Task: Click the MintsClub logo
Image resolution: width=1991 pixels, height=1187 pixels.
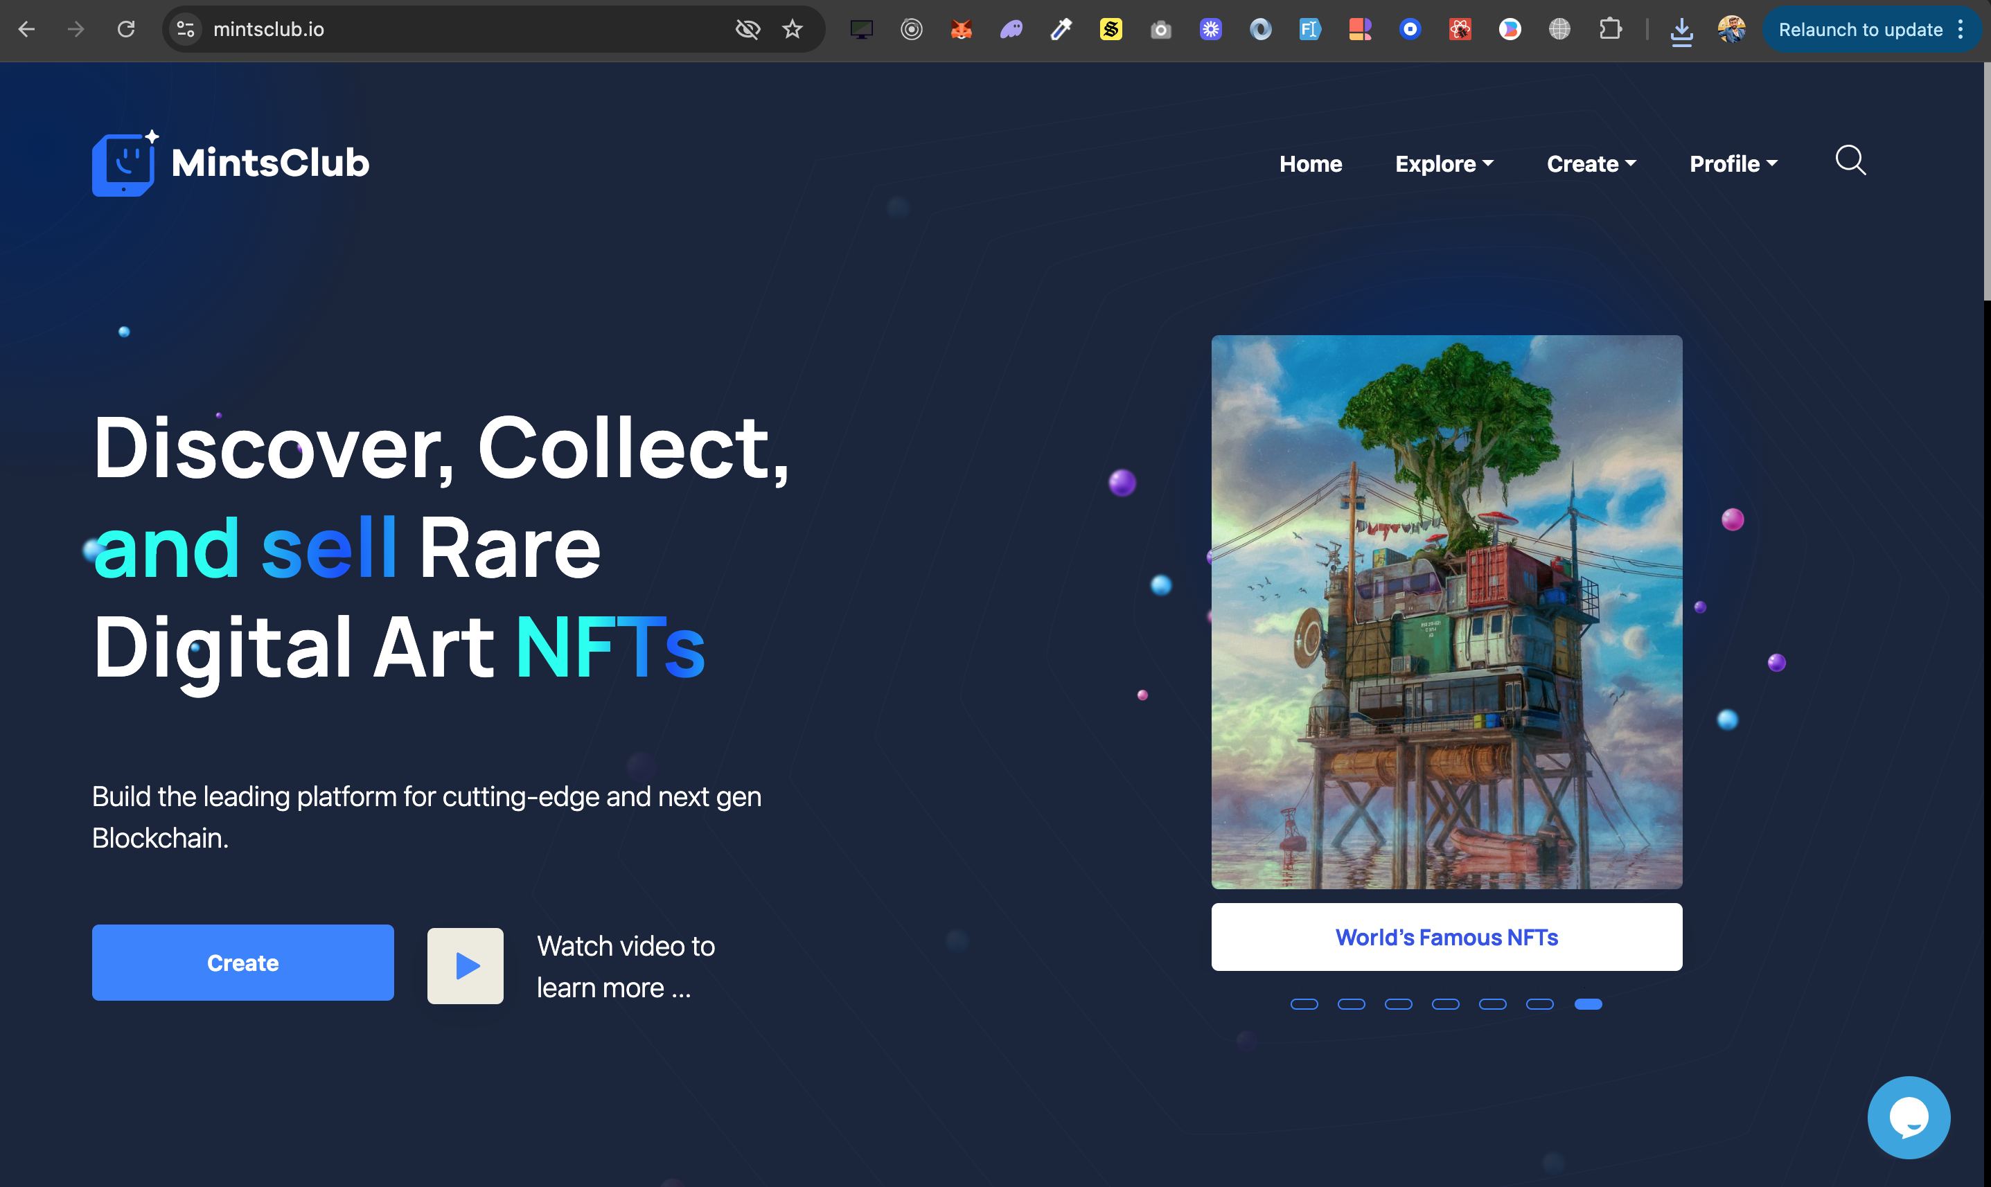Action: tap(231, 162)
